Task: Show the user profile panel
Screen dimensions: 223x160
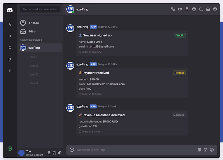Action: 194,9
